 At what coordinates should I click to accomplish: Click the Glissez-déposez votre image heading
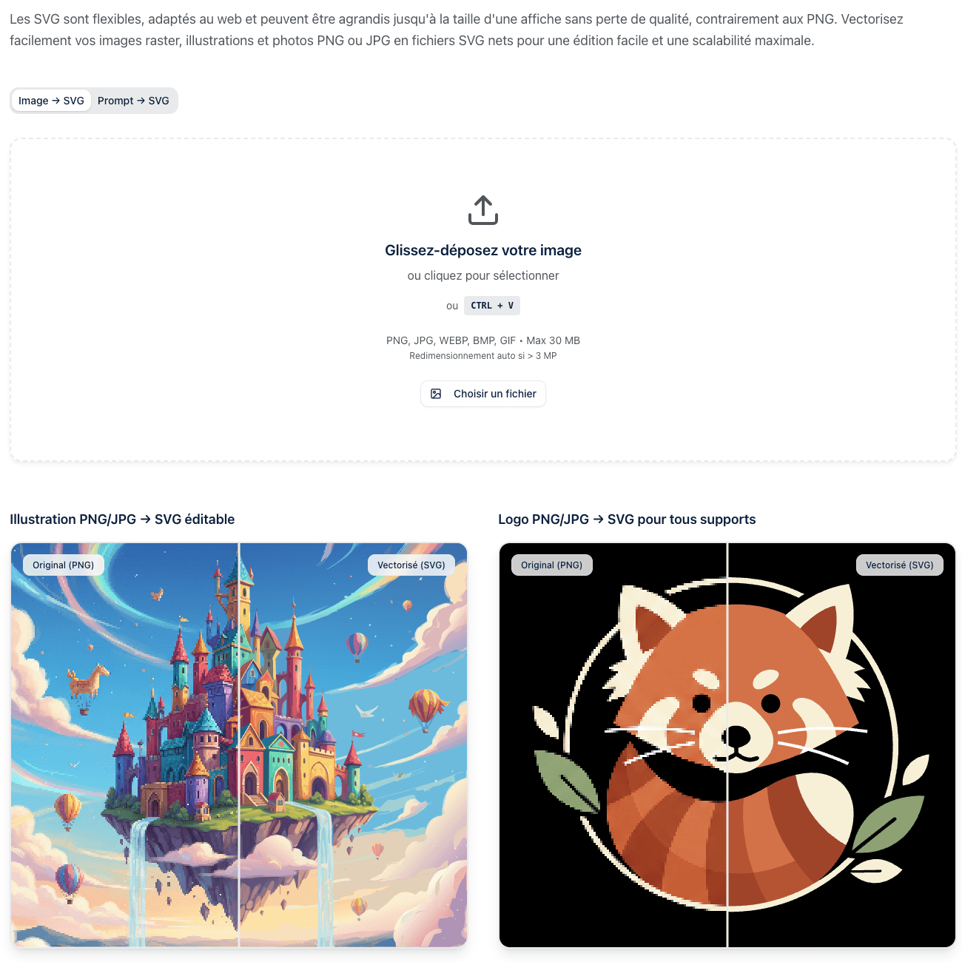coord(483,250)
